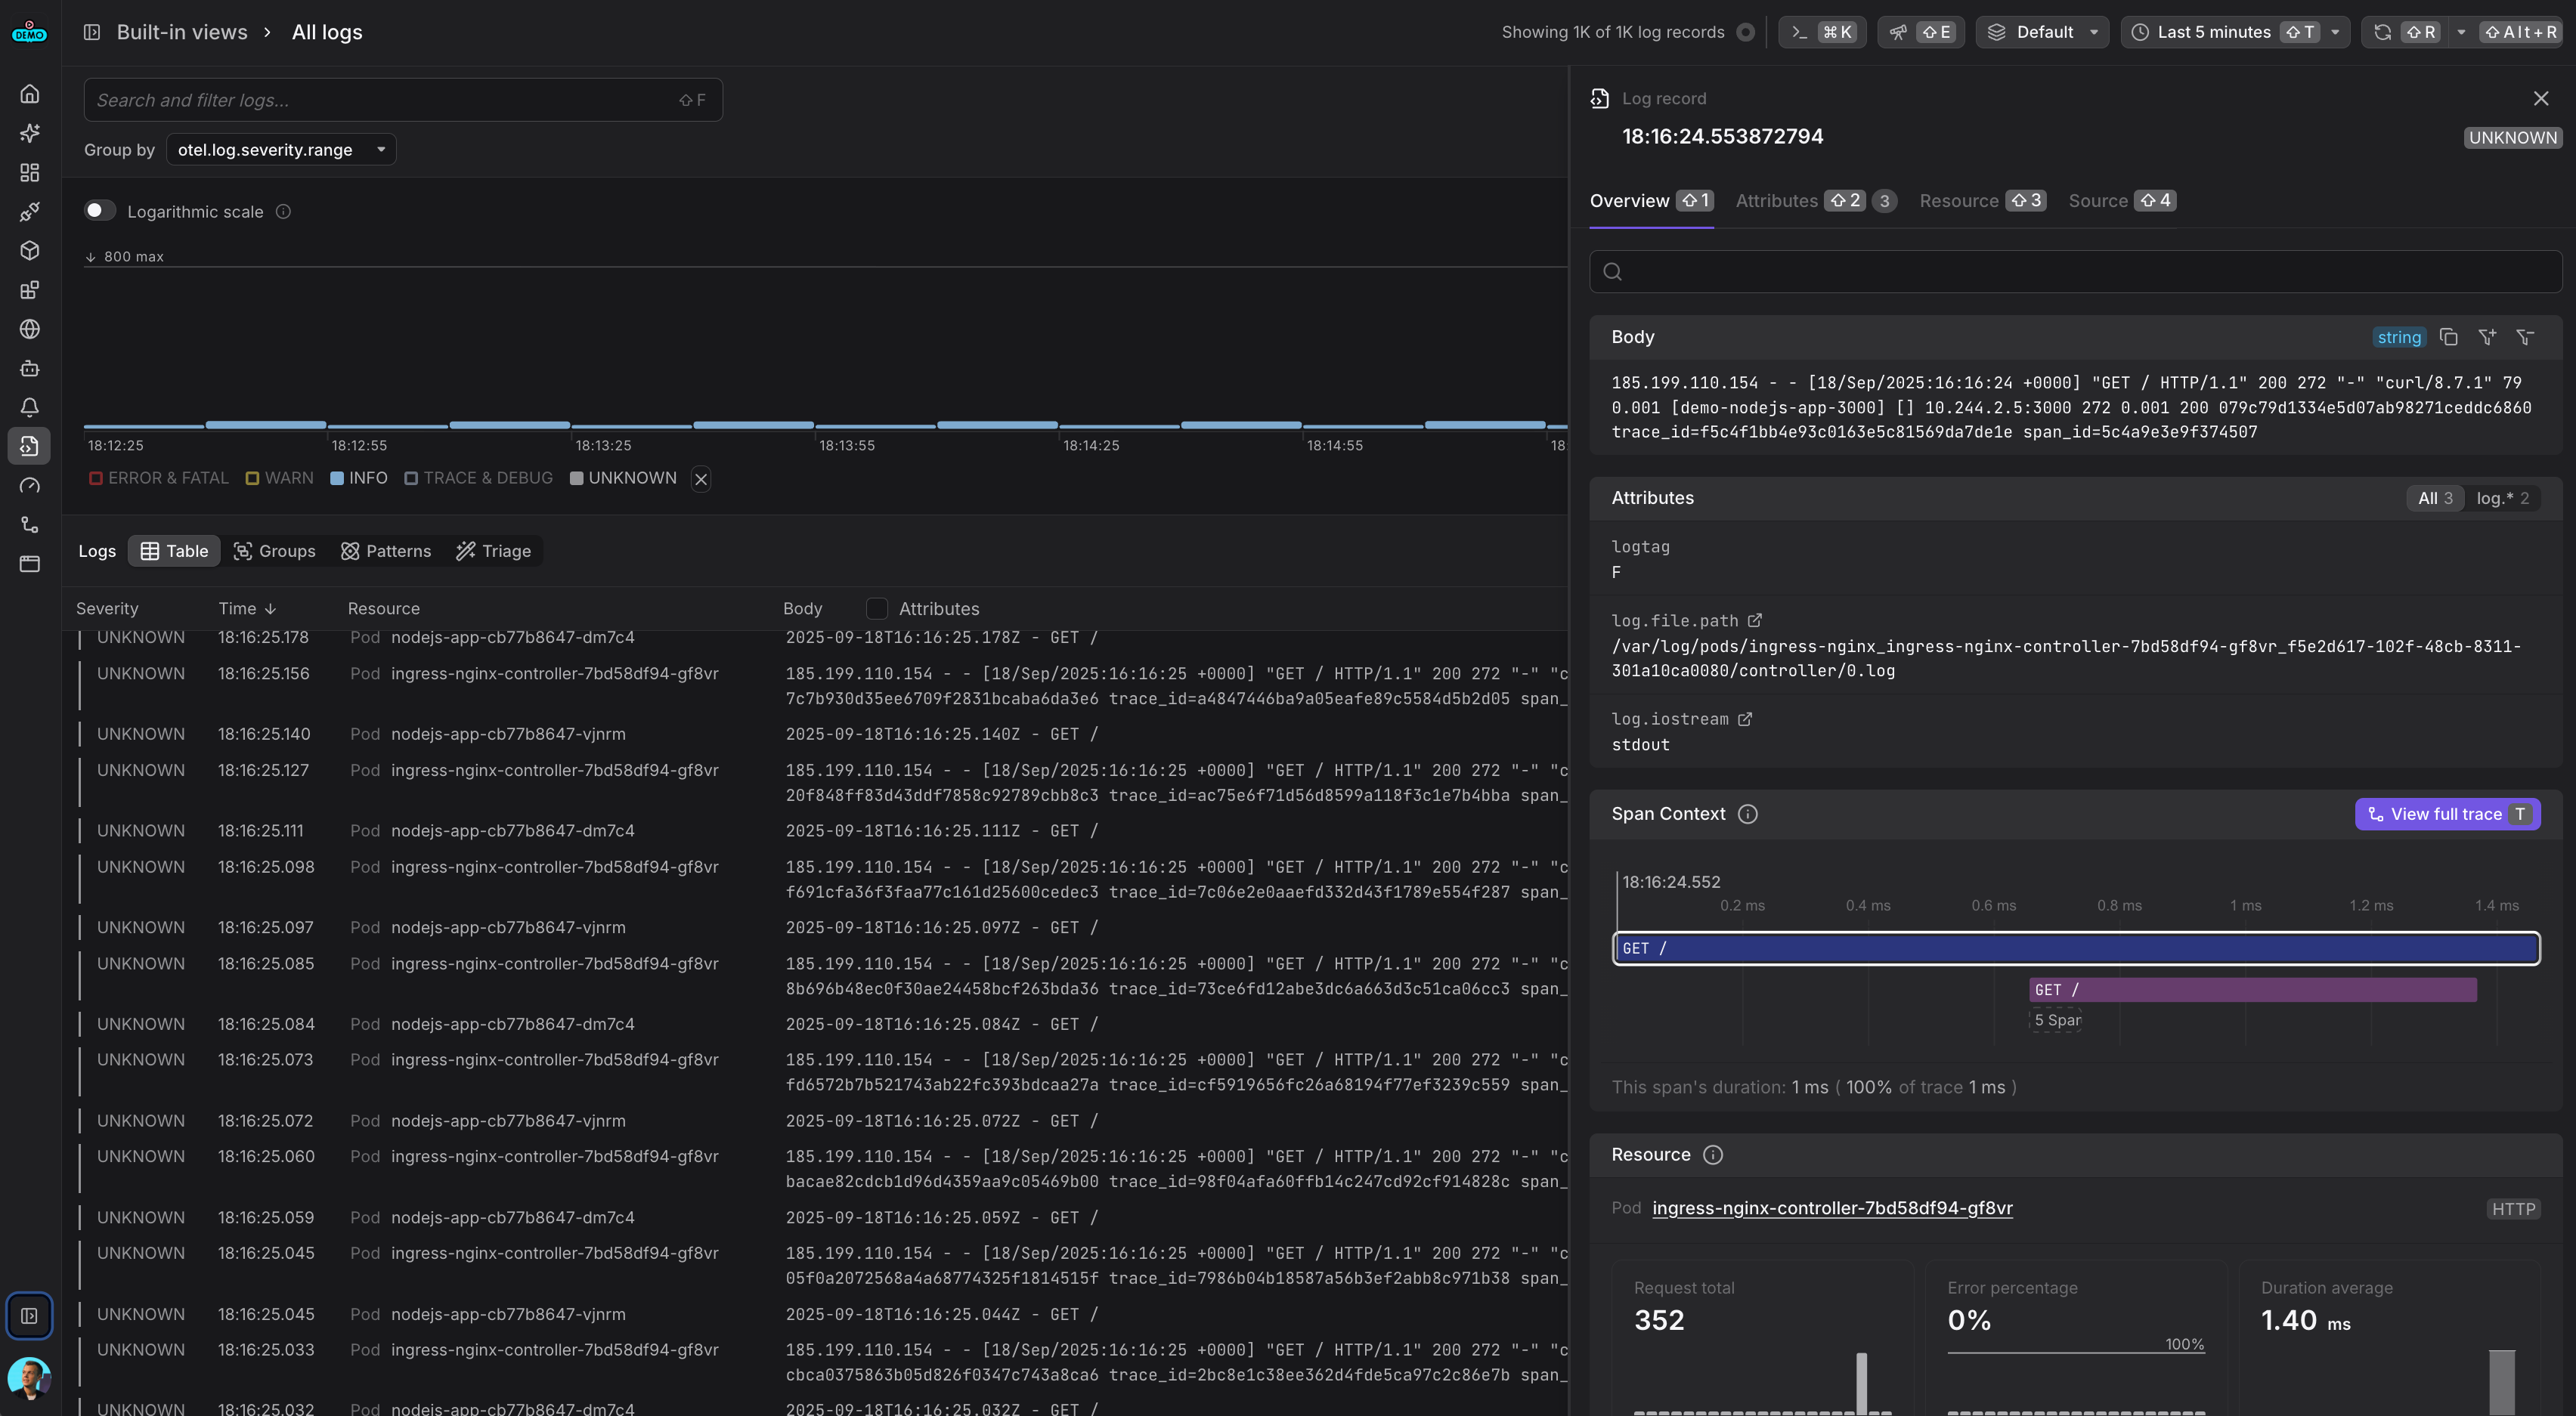Select the Overview tab
Image resolution: width=2576 pixels, height=1416 pixels.
point(1652,201)
